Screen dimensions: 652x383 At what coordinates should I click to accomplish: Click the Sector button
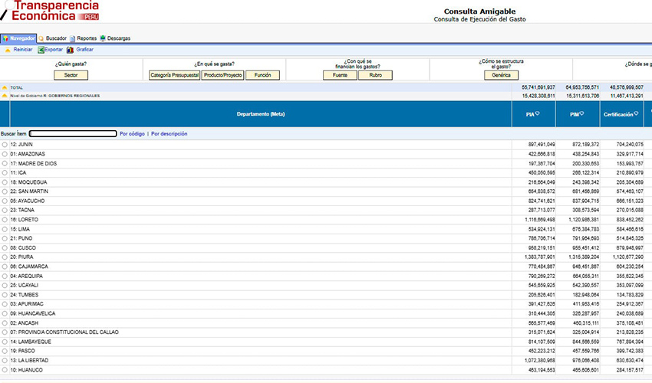click(71, 75)
